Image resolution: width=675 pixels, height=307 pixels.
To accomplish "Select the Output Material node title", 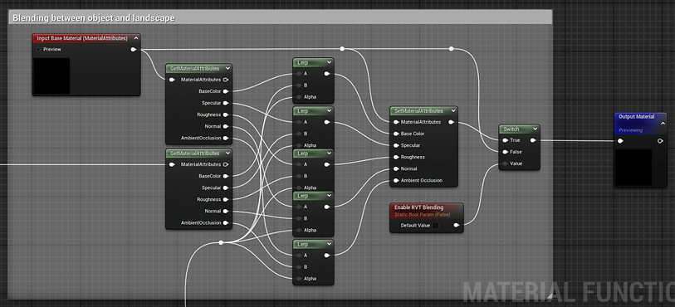I will click(x=636, y=116).
